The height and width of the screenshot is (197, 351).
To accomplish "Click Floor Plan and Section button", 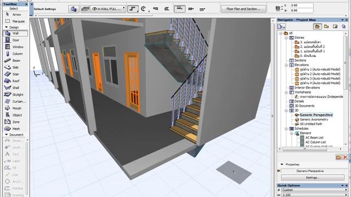I will tap(244, 9).
